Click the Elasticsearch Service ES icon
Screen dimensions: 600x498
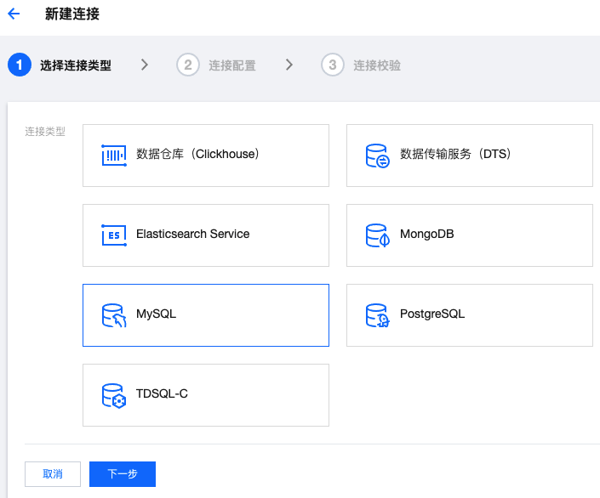(x=114, y=235)
